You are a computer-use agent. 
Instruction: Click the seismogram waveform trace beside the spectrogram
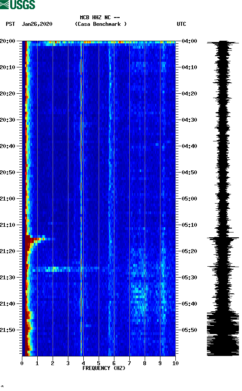(223, 198)
